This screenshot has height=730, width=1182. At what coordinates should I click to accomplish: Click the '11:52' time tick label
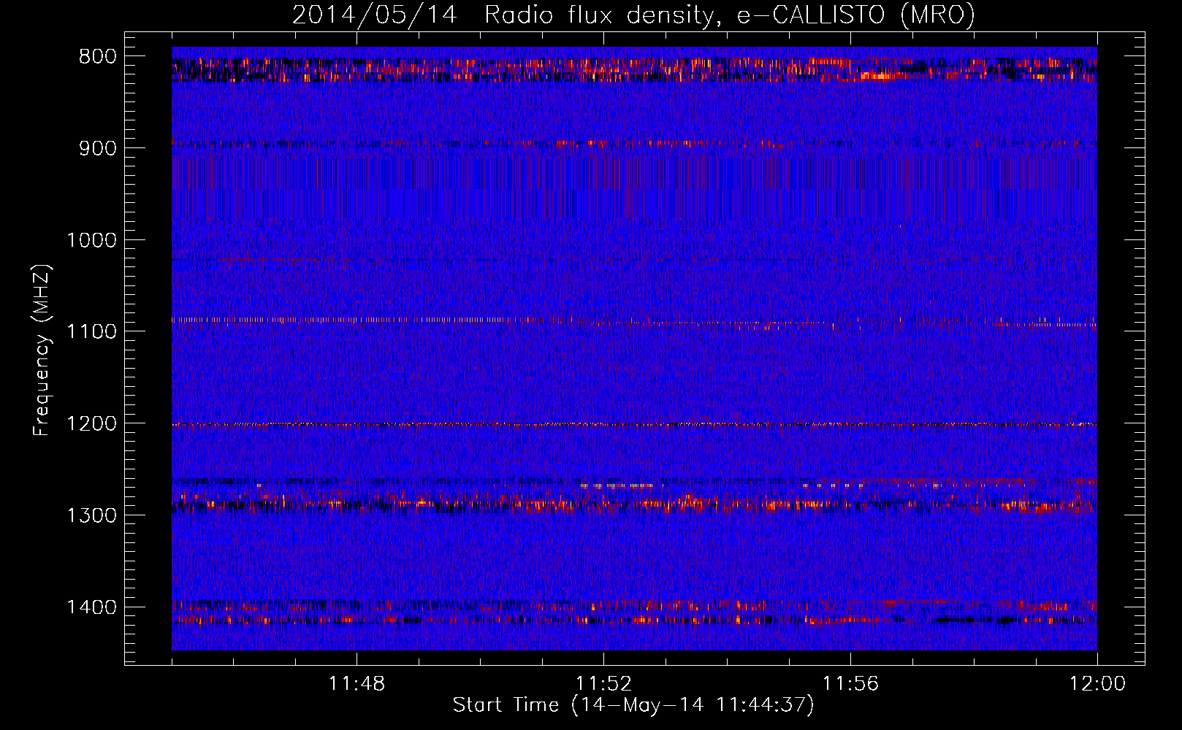[603, 684]
